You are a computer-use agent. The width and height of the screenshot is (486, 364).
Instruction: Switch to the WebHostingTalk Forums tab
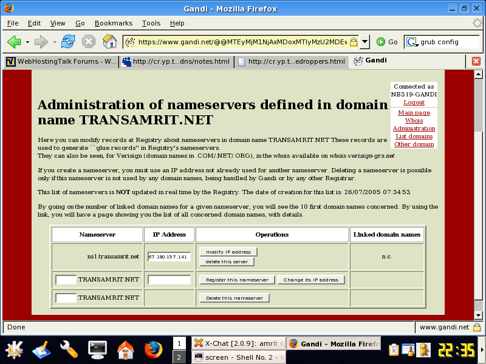61,61
